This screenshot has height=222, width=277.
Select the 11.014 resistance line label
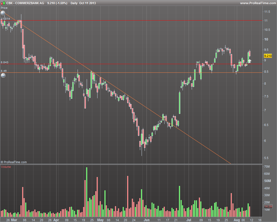6,19
